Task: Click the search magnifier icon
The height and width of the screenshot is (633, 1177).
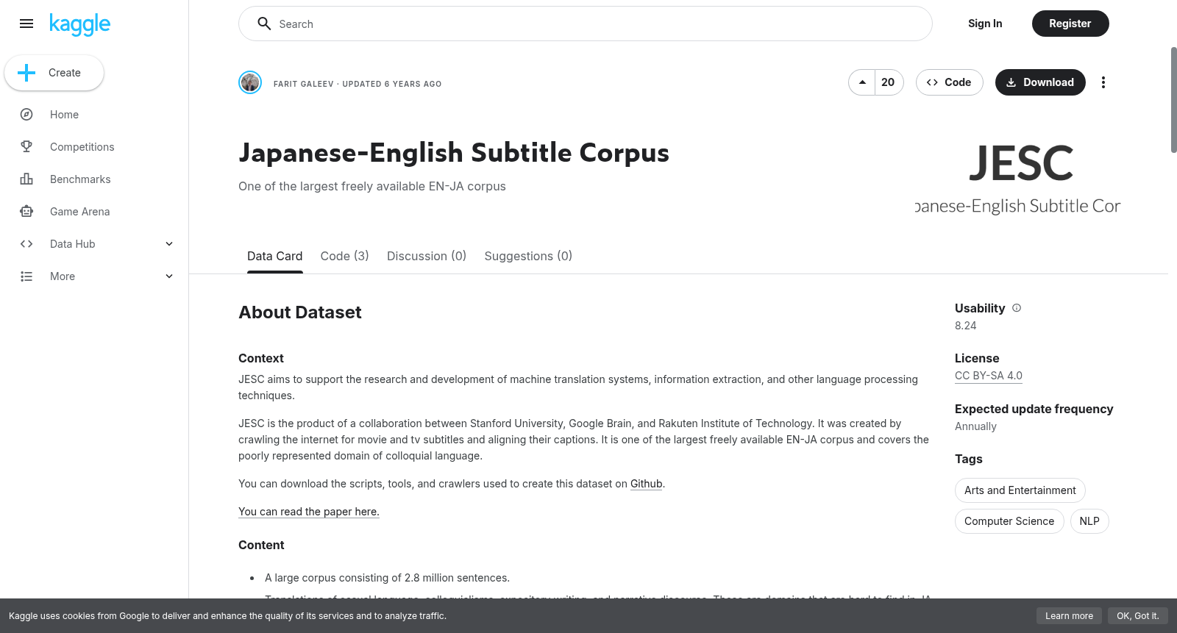Action: click(264, 24)
